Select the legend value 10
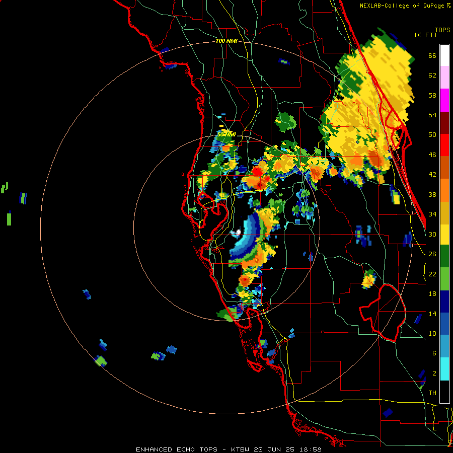This screenshot has height=453, width=453. (432, 333)
